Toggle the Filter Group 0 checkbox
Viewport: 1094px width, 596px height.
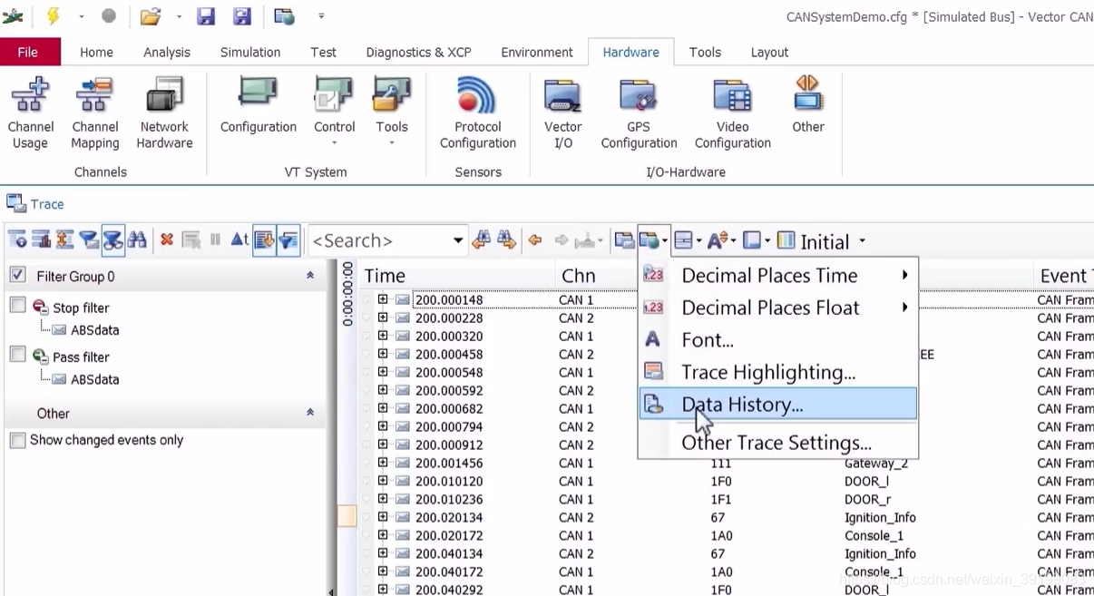17,275
